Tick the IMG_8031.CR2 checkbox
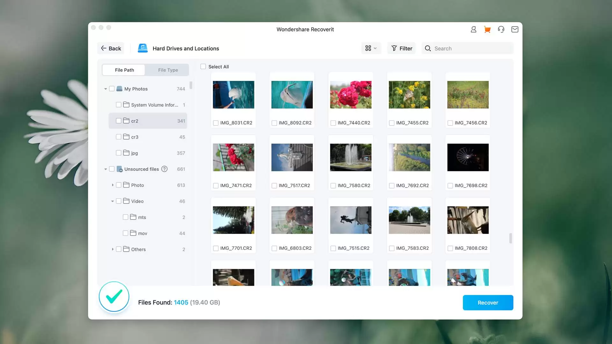Image resolution: width=612 pixels, height=344 pixels. [x=216, y=123]
